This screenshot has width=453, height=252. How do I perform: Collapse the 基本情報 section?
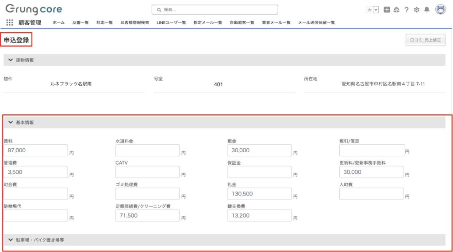coord(11,122)
